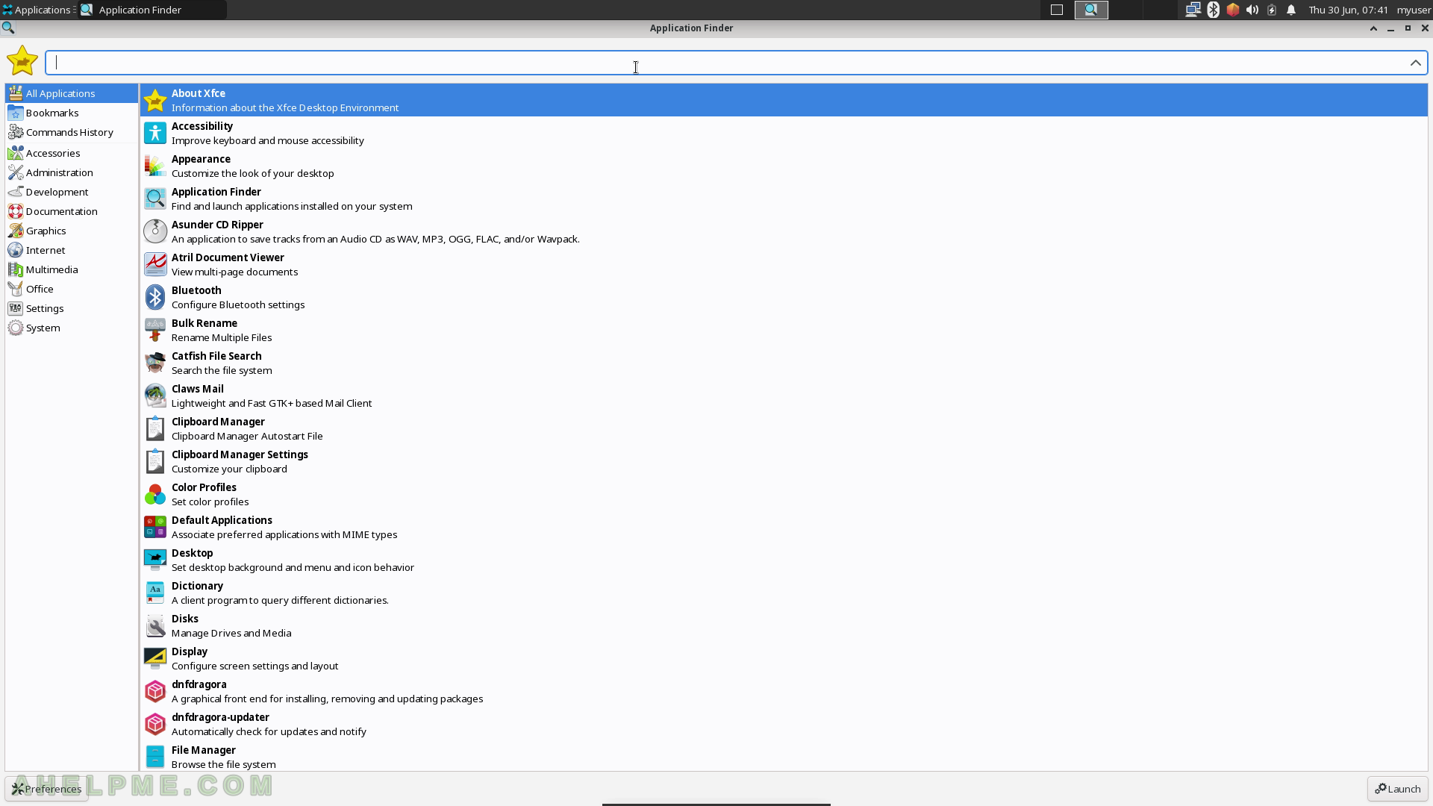This screenshot has height=806, width=1433.
Task: Click the Default Applications icon
Action: point(155,527)
